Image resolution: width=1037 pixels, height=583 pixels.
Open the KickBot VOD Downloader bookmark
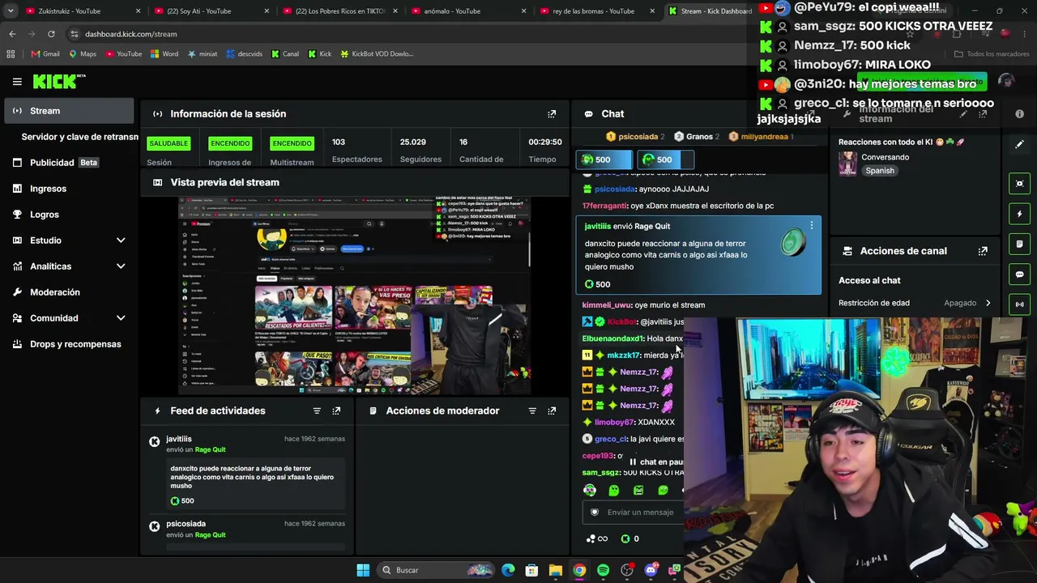click(377, 54)
